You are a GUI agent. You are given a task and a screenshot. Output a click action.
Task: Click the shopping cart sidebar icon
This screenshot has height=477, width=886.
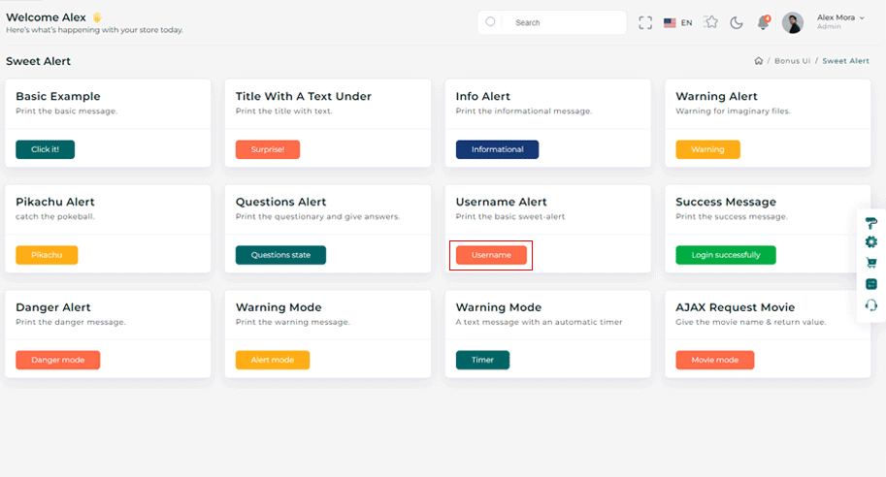pyautogui.click(x=870, y=263)
